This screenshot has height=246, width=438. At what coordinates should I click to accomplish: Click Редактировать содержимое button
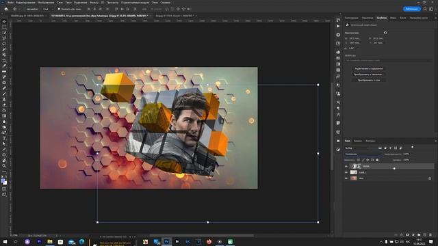[368, 68]
